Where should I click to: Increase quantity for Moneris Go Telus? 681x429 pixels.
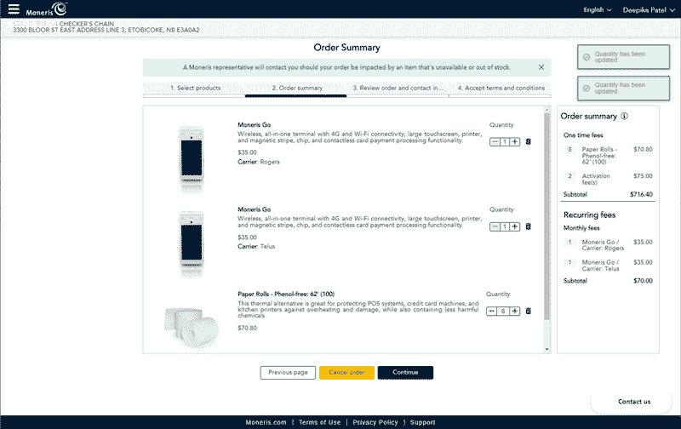click(515, 226)
